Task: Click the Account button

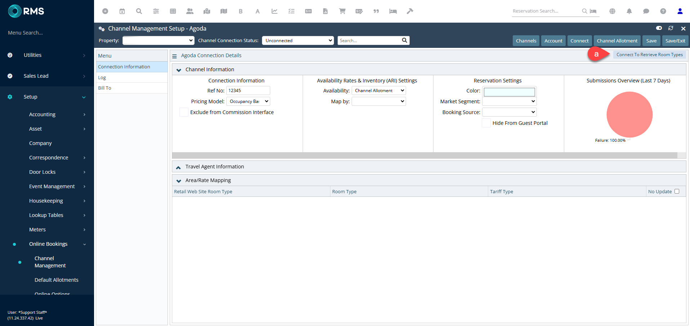Action: click(x=553, y=41)
